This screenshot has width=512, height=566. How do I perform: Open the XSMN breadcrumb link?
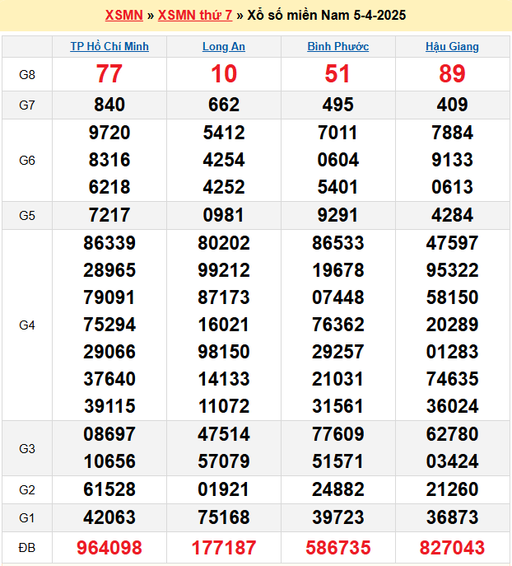pyautogui.click(x=123, y=16)
